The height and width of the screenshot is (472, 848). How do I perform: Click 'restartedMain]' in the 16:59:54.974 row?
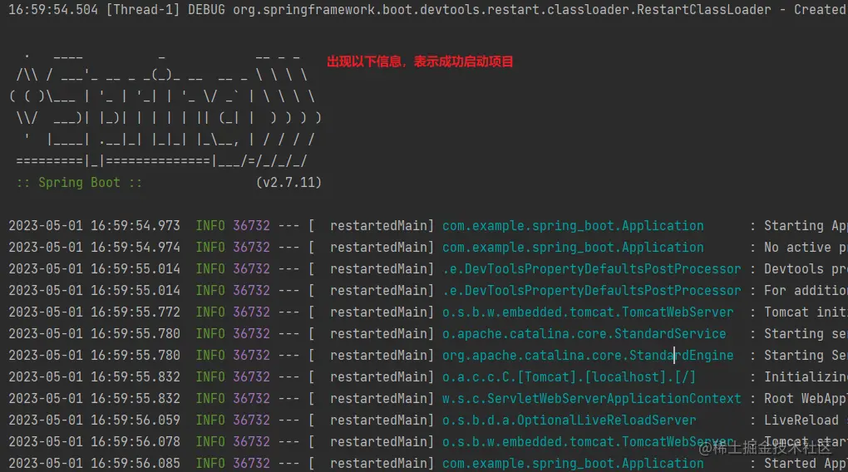click(x=382, y=248)
